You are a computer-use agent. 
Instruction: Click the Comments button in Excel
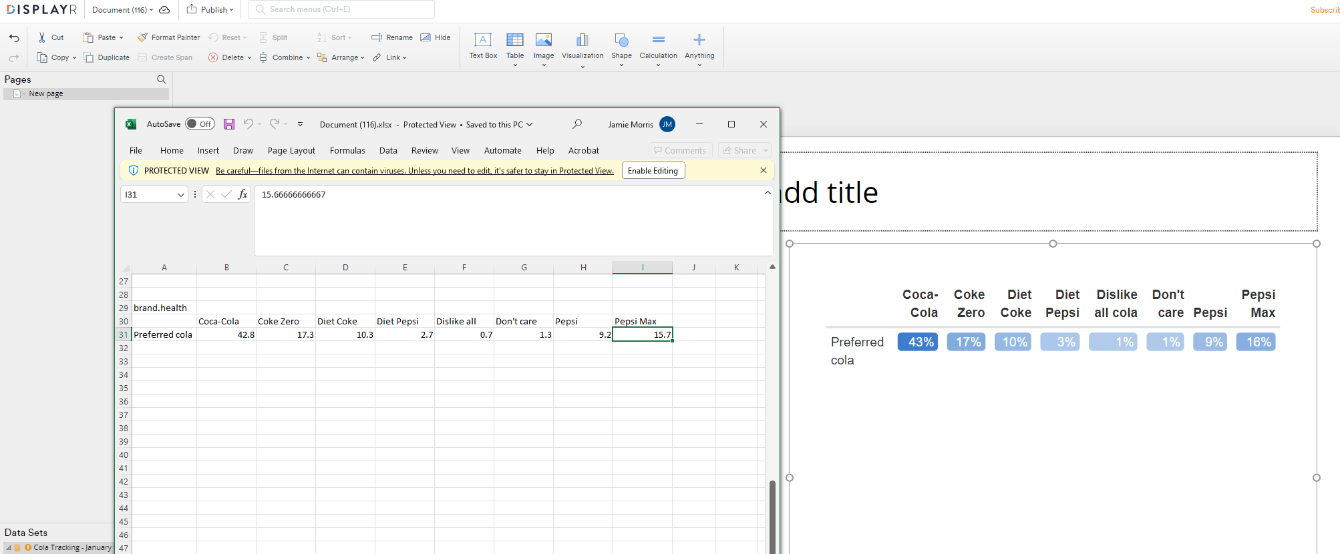click(680, 151)
